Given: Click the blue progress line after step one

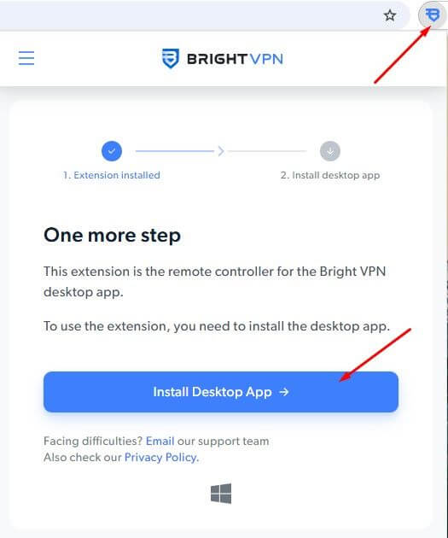Looking at the screenshot, I should 175,151.
